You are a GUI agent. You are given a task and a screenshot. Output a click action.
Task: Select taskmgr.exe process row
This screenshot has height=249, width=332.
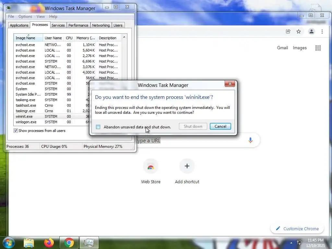point(52,111)
